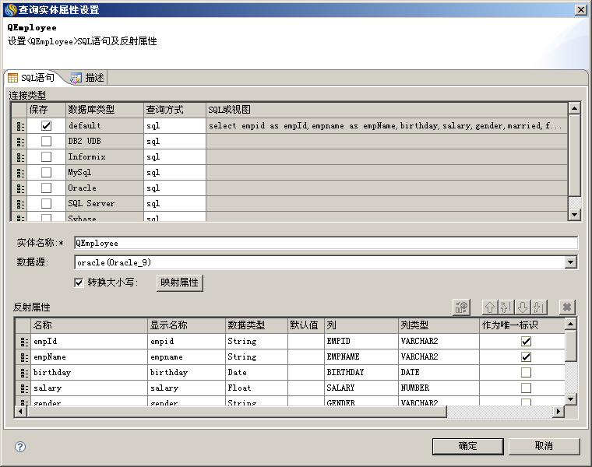Click the move to top icon
Screen dimensions: 592x467
[x=506, y=307]
